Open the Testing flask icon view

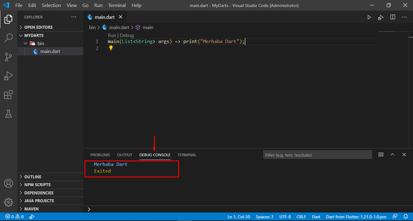pos(8,114)
